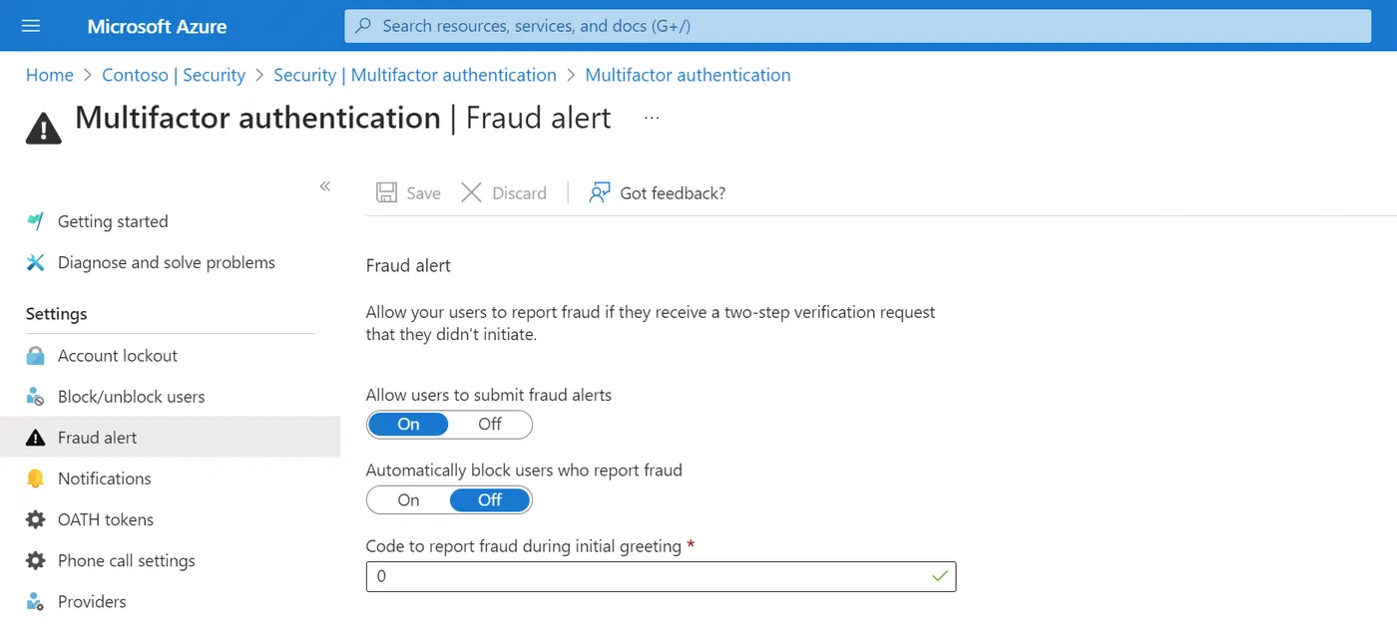
Task: Click the Save button label
Action: coord(423,193)
